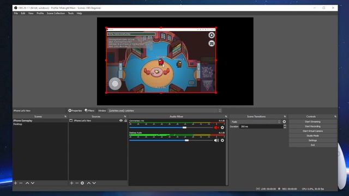Screen dimensions: 349x196
Task: Open the Help menu
Action: click(79, 13)
